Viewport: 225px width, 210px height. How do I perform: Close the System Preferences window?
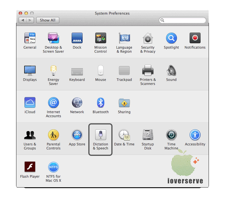point(20,13)
